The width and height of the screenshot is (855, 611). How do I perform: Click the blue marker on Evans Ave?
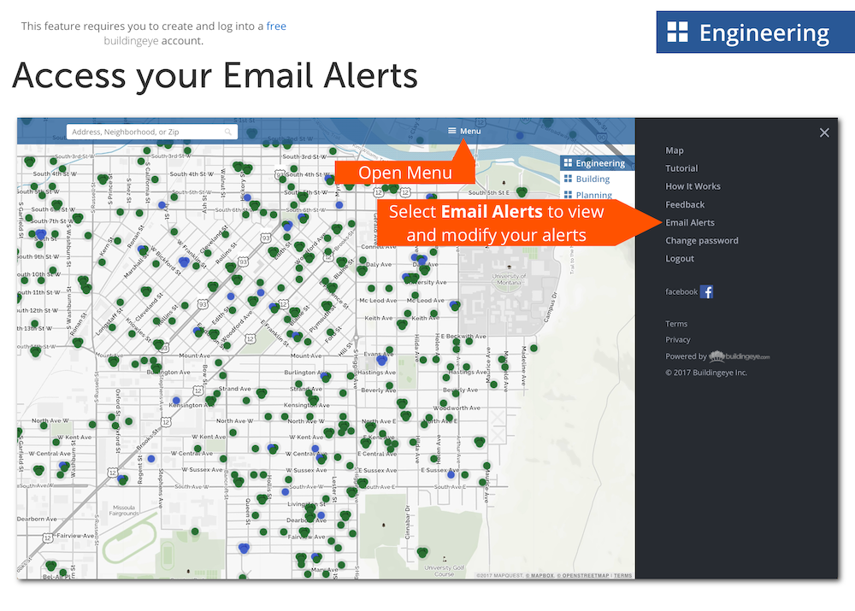pos(381,360)
